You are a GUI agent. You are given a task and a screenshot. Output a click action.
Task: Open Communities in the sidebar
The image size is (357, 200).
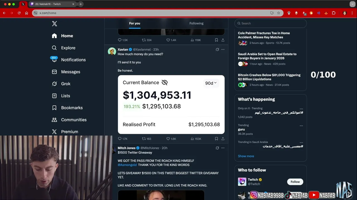pyautogui.click(x=69, y=120)
